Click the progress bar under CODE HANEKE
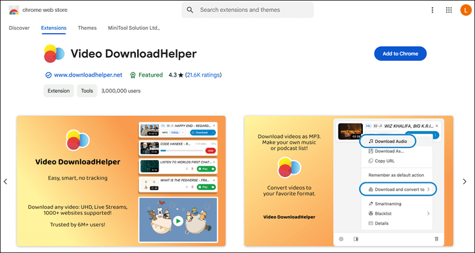The width and height of the screenshot is (475, 253). 182,151
